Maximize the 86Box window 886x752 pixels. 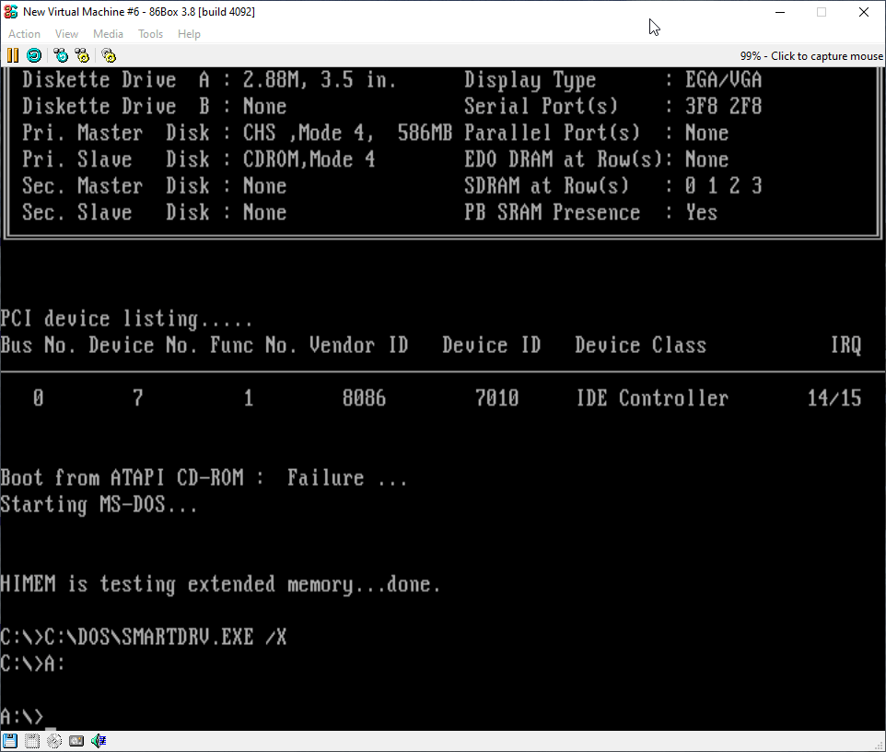[822, 12]
